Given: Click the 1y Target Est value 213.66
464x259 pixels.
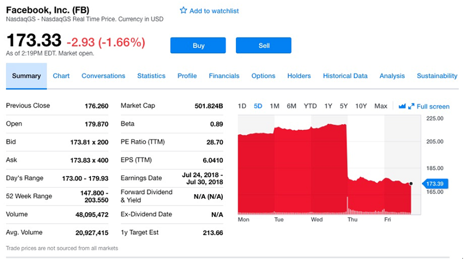Looking at the screenshot, I should pyautogui.click(x=213, y=233).
